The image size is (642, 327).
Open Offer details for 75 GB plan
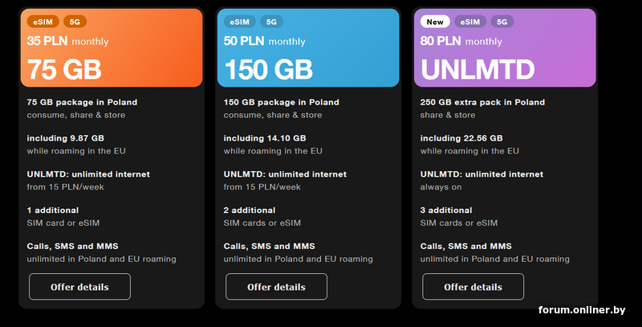click(x=79, y=287)
